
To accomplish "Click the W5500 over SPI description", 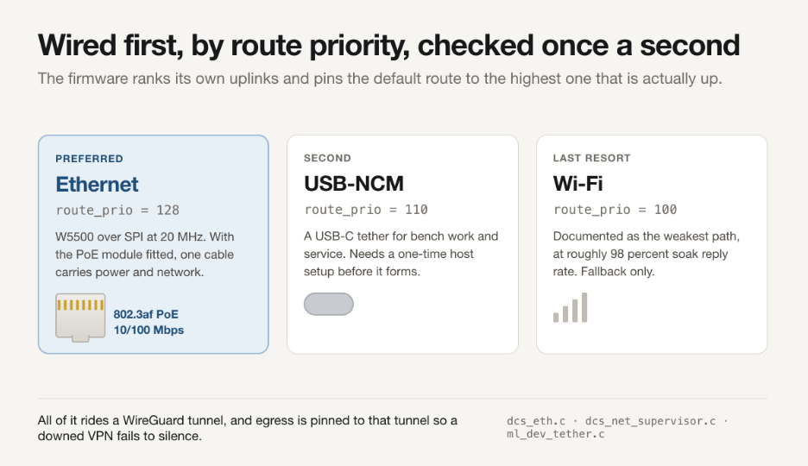I will [145, 255].
